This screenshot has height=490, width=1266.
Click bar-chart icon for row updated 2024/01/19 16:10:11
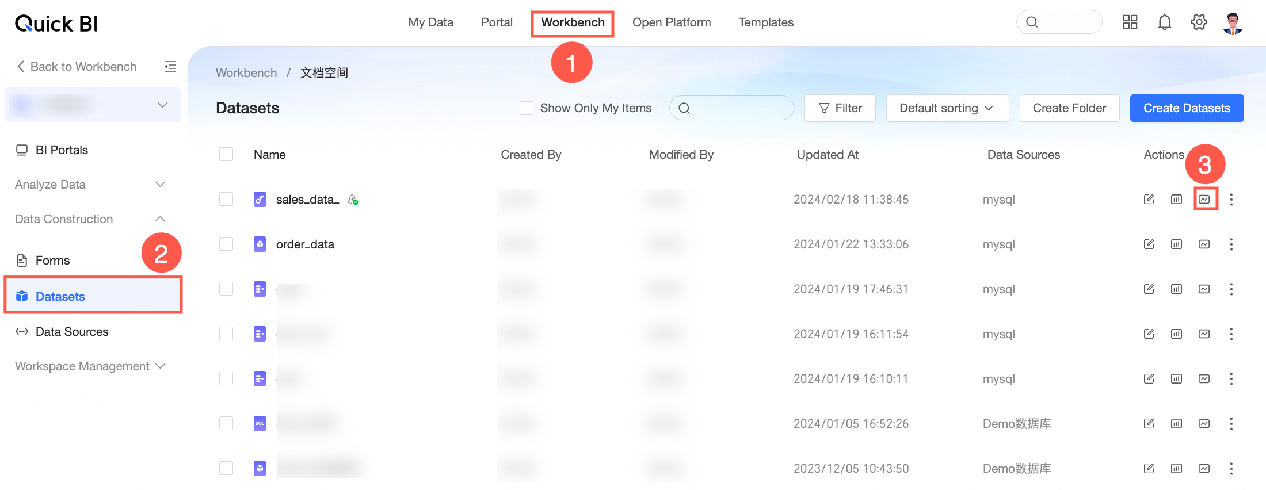tap(1176, 379)
